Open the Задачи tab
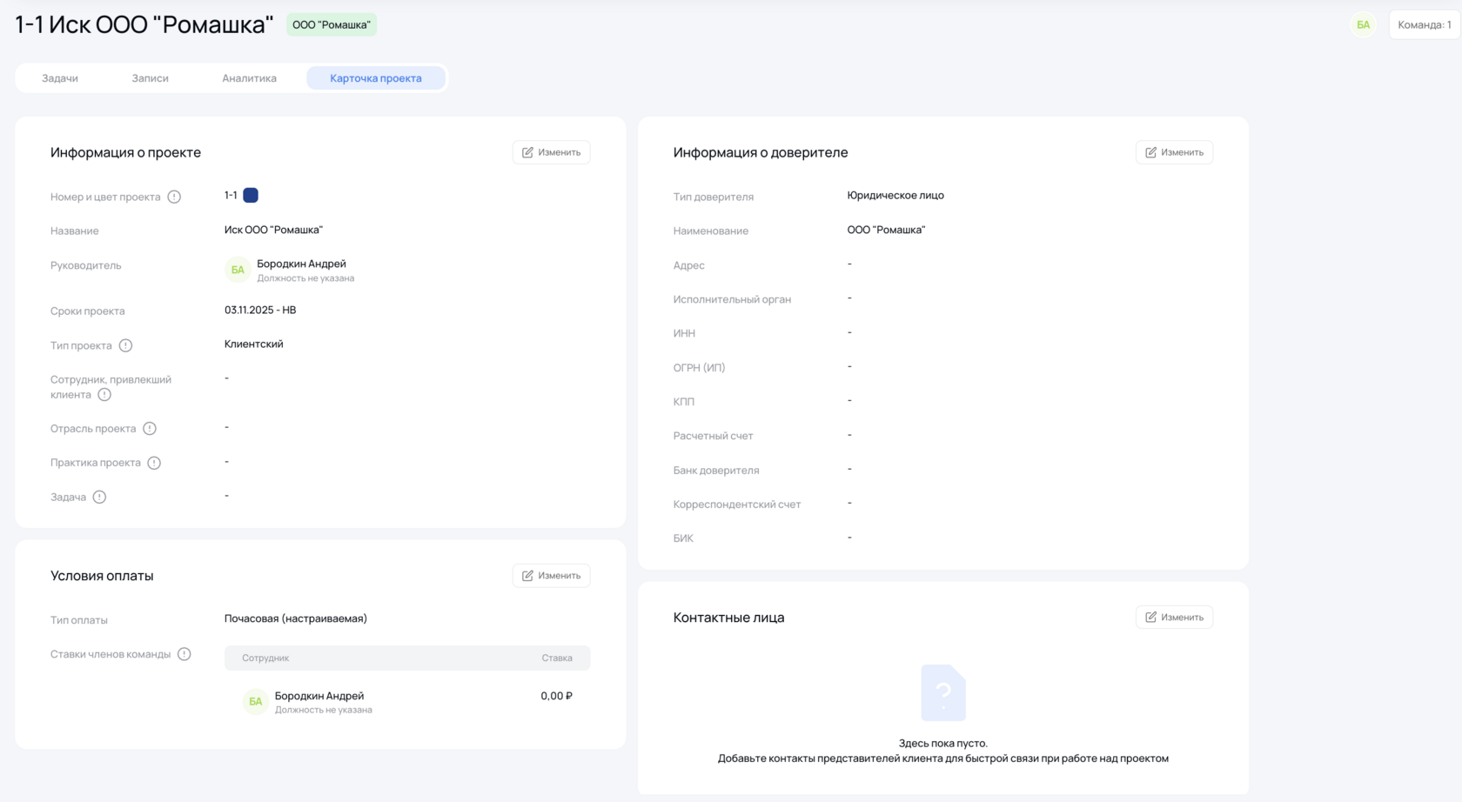 [x=60, y=78]
